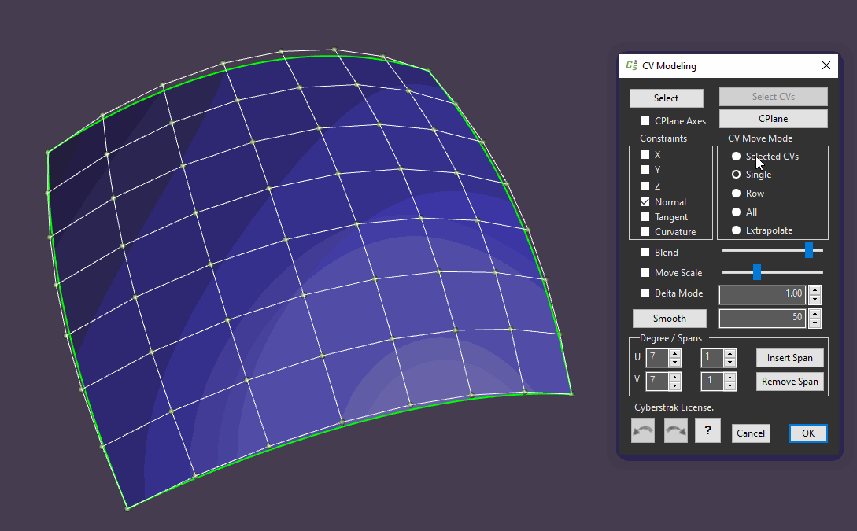Viewport: 857px width, 531px height.
Task: Decrease the V degree value
Action: (x=674, y=385)
